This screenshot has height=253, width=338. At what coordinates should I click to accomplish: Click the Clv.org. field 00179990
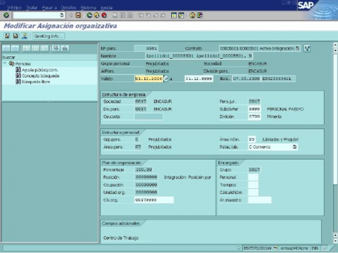154,200
